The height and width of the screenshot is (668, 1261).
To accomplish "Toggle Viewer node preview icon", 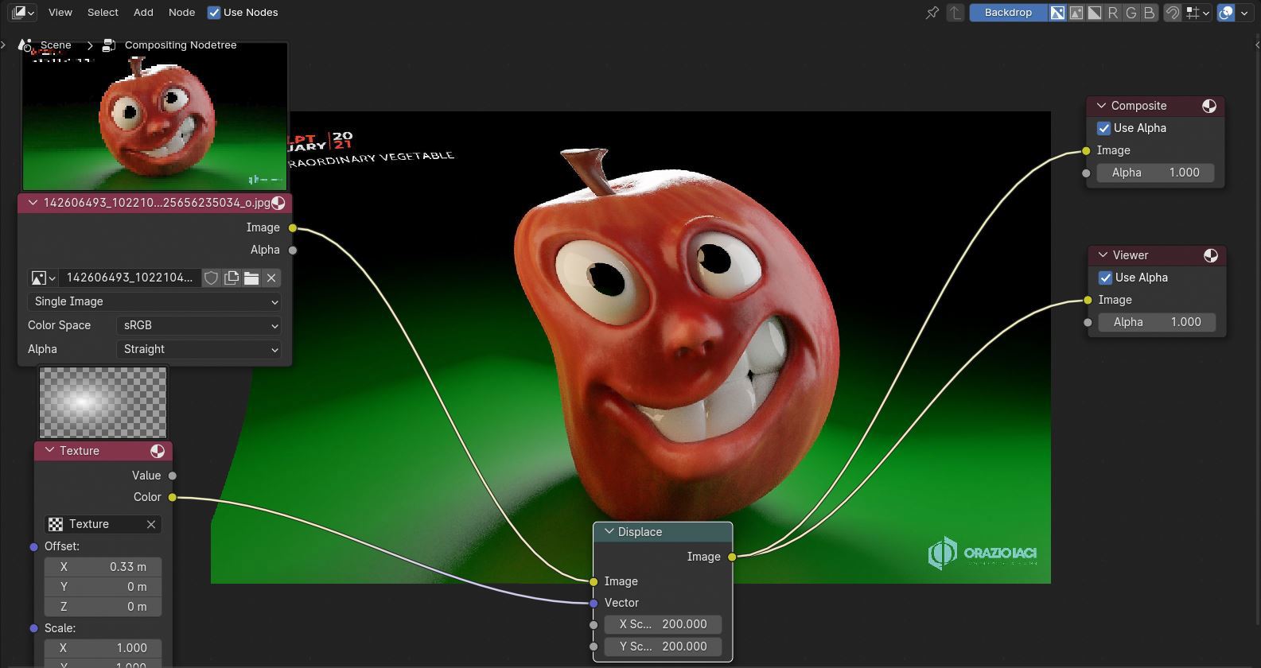I will point(1211,255).
